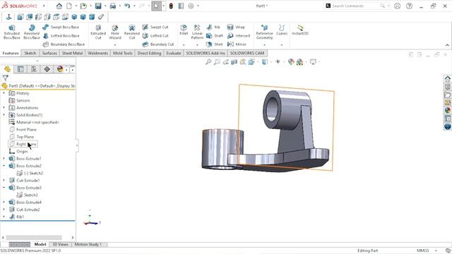The width and height of the screenshot is (452, 254).
Task: Click the filter funnel icon in tree
Action: 5,78
